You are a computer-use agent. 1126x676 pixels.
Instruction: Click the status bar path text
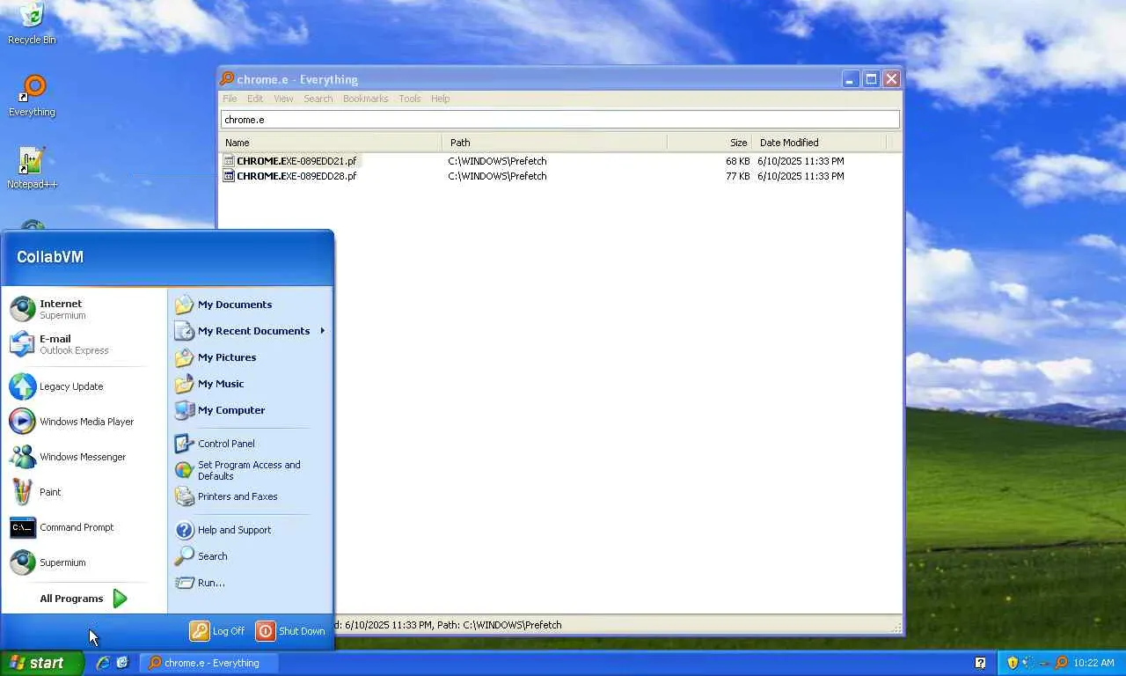(x=449, y=625)
